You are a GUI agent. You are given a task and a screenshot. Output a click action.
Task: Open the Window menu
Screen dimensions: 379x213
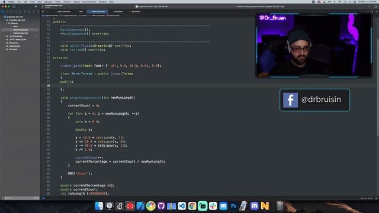pos(102,2)
